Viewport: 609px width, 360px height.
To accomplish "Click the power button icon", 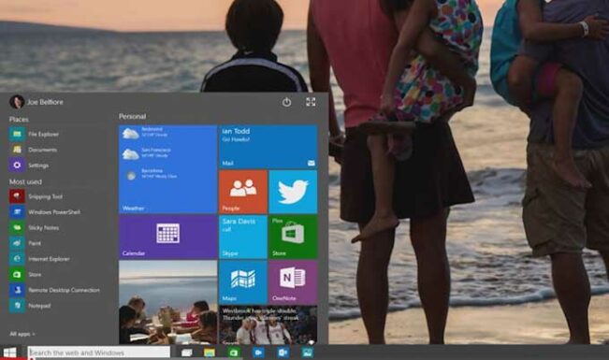I will pos(286,102).
